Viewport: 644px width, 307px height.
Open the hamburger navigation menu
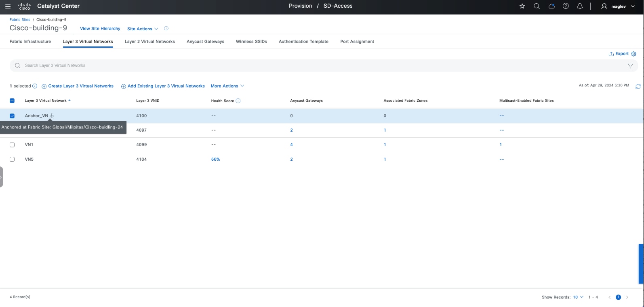point(8,6)
